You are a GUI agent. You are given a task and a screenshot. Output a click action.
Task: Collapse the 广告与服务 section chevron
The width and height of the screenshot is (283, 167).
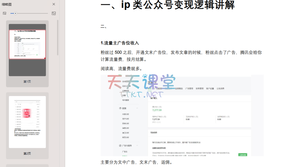[137, 146]
